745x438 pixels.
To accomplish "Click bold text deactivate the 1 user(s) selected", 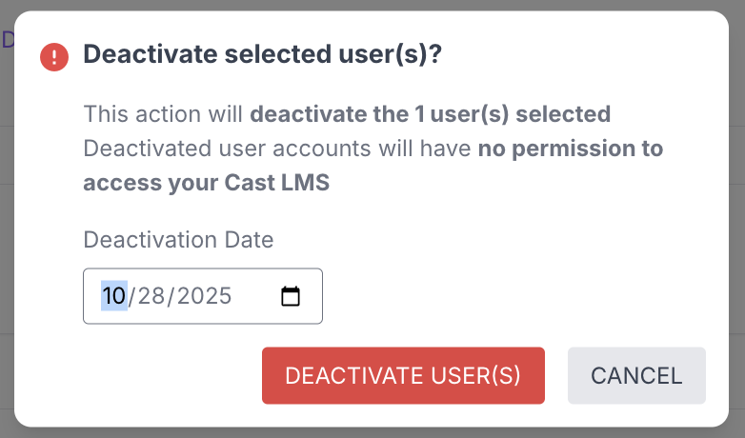I will (430, 114).
